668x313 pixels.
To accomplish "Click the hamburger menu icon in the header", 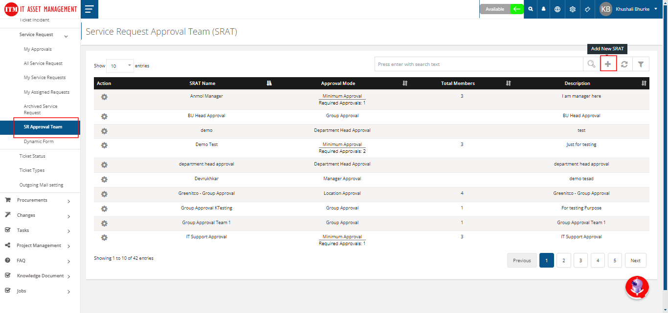I will pyautogui.click(x=89, y=9).
